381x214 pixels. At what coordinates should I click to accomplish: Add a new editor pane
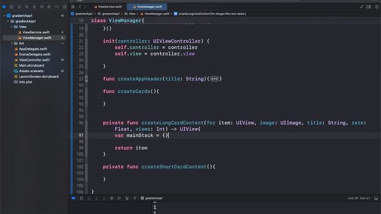[x=377, y=7]
